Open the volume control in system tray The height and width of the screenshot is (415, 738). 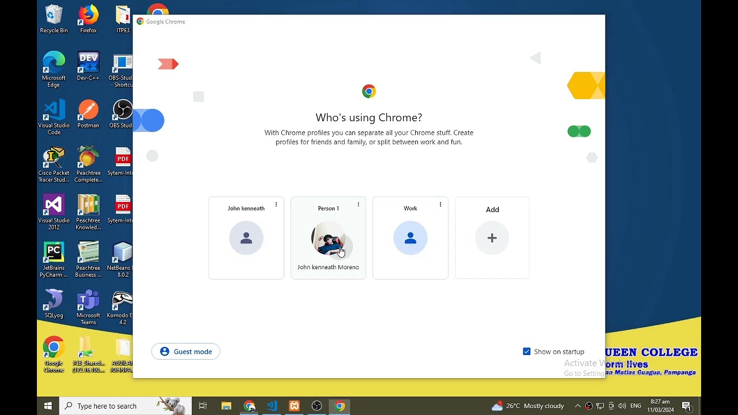coord(622,406)
